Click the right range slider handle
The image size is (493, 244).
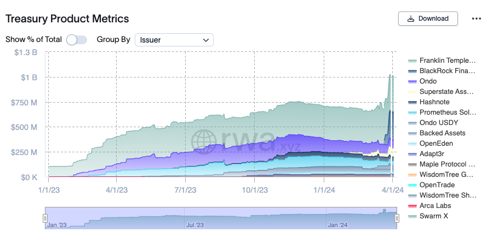(x=397, y=218)
